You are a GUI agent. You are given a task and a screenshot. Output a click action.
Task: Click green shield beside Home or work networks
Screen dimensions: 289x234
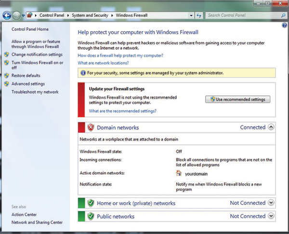click(91, 203)
